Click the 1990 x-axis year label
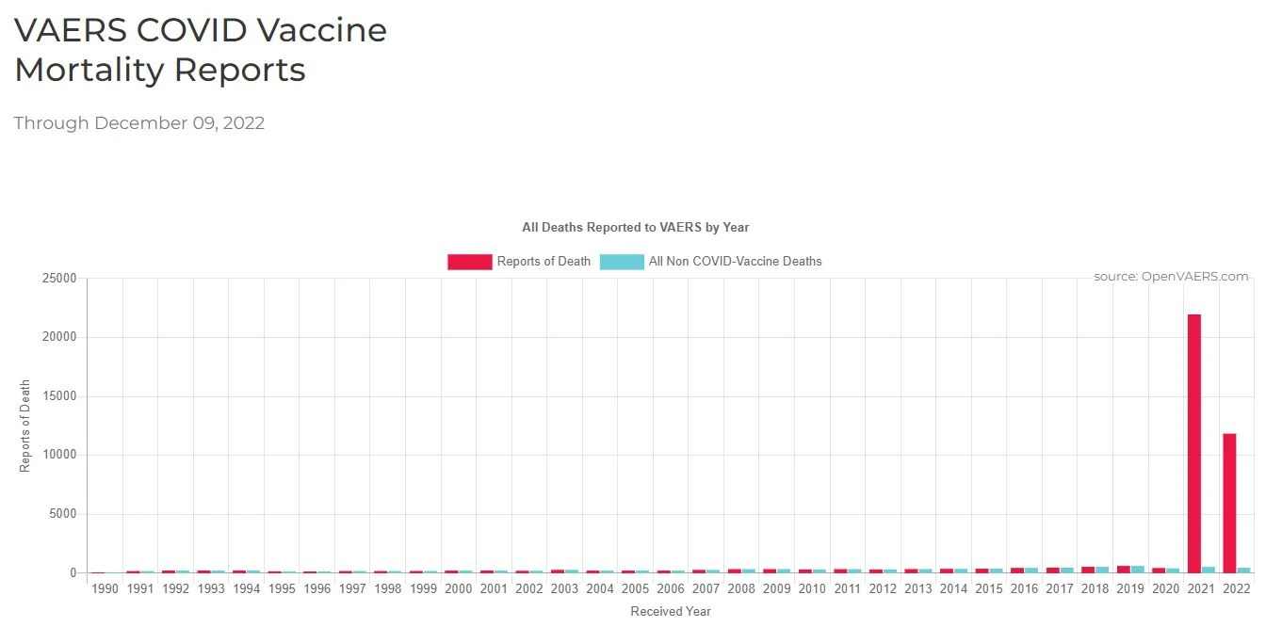Screen dimensions: 1282x643 pos(105,588)
